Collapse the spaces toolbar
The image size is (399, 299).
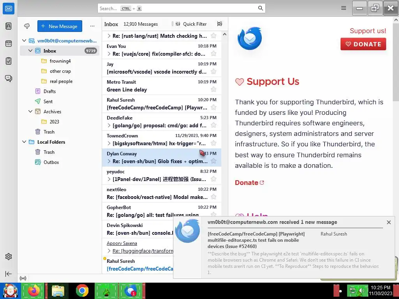(x=9, y=274)
